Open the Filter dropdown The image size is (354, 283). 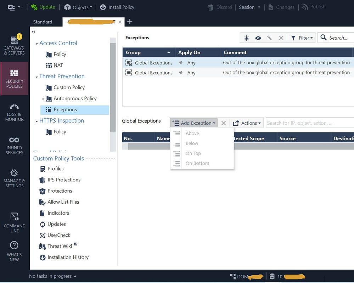(302, 38)
